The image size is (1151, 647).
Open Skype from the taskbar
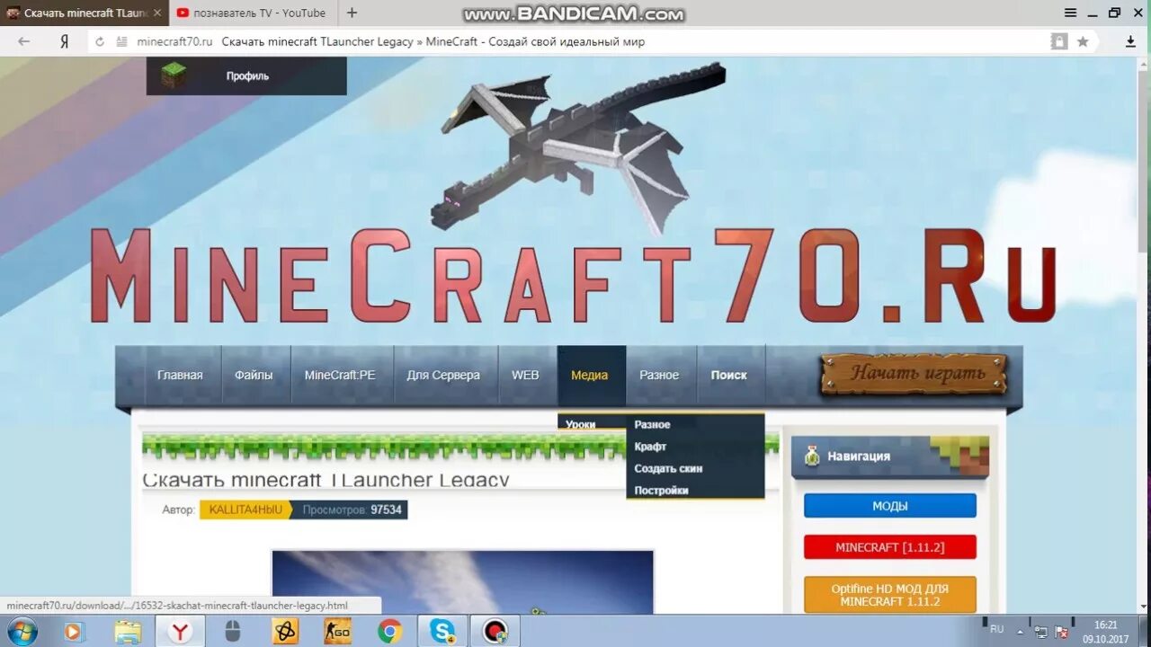(x=442, y=632)
